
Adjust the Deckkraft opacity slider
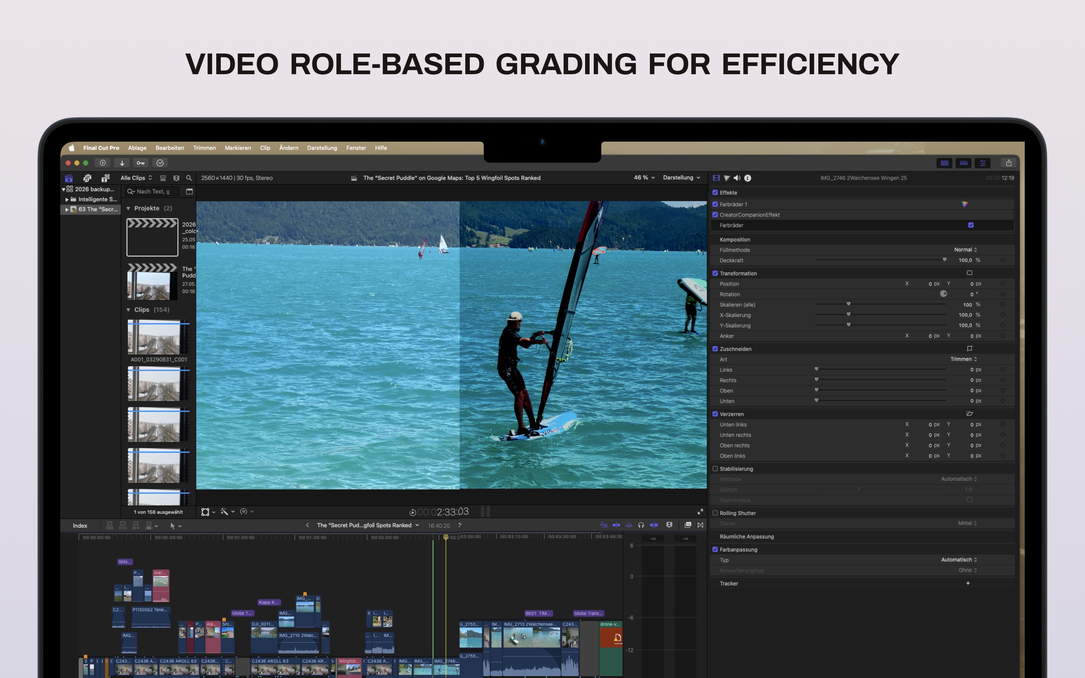point(880,260)
